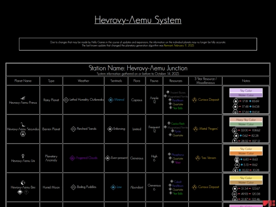Click the purple icon beside Angered Clouds
The image size is (276, 207).
point(72,158)
